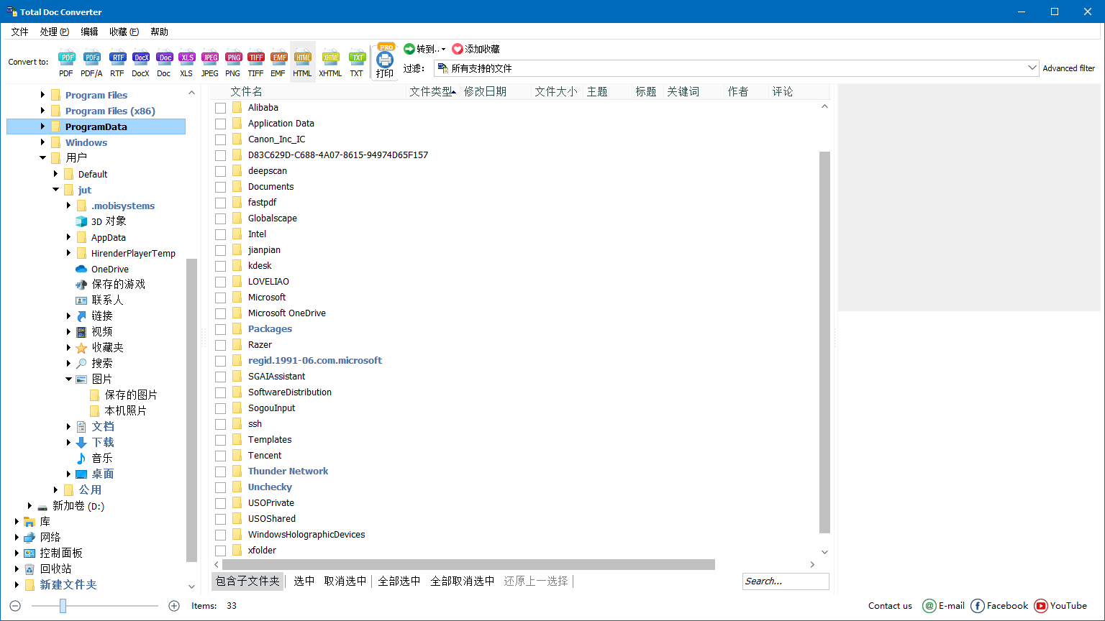Open the 文件 menu
Screen dimensions: 1105x621
(x=19, y=32)
